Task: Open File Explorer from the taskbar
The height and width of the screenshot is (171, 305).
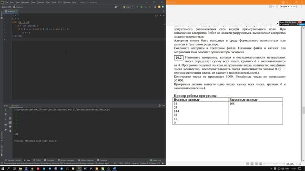Action: (x=20, y=169)
